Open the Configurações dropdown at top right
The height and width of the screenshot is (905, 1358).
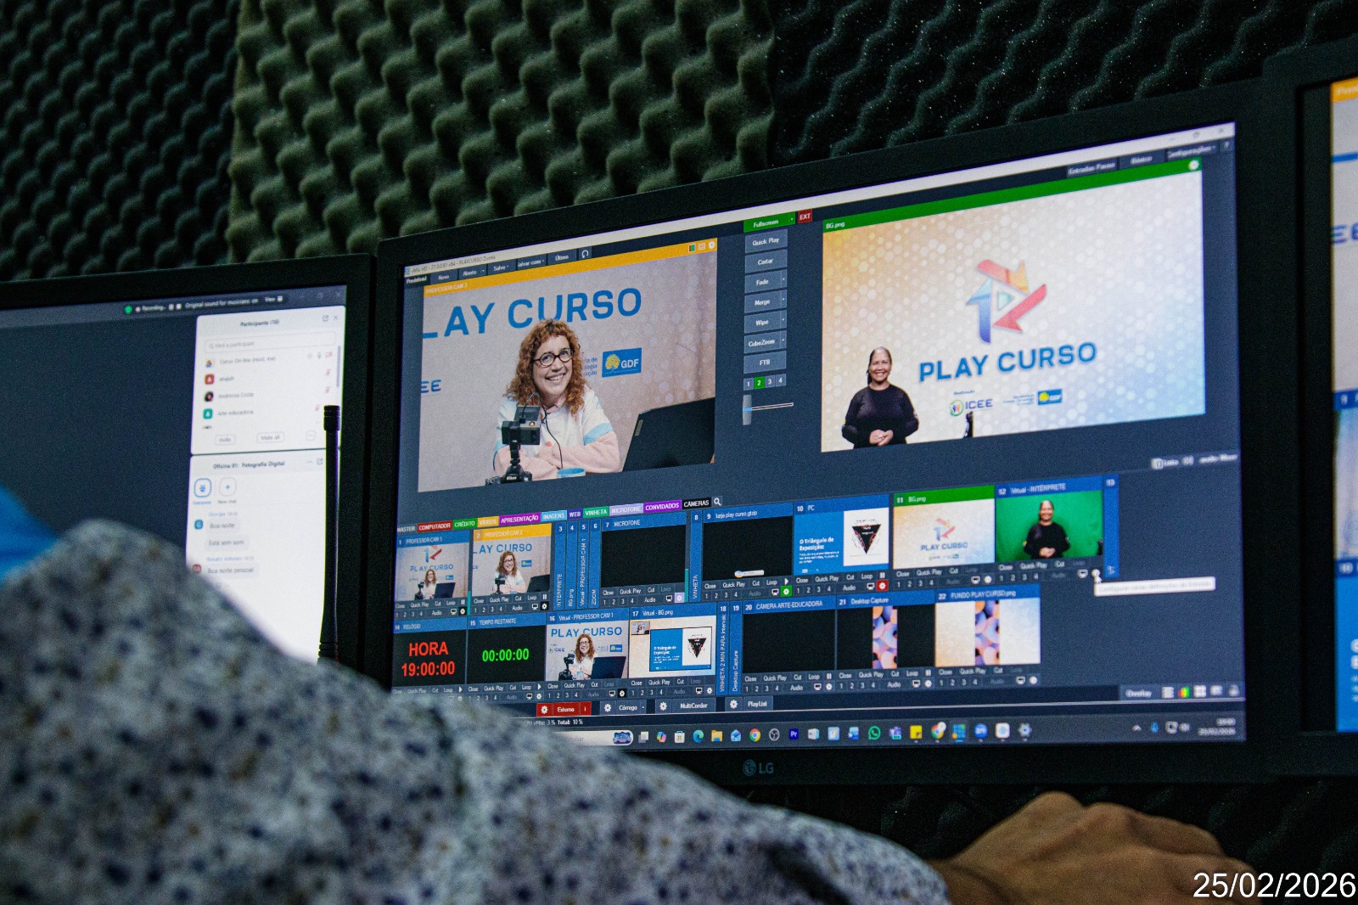click(1193, 151)
